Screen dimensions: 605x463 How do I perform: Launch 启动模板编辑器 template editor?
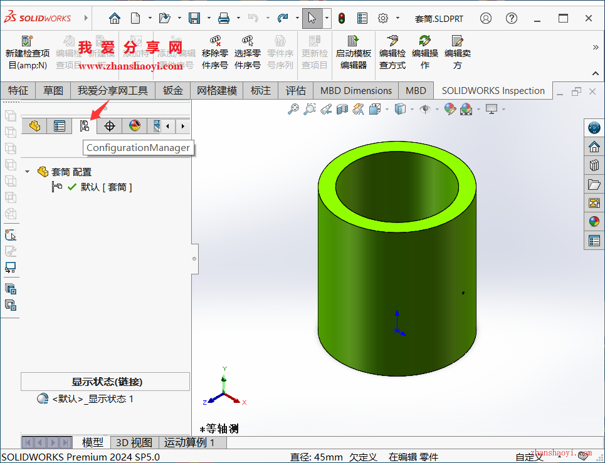pyautogui.click(x=354, y=53)
